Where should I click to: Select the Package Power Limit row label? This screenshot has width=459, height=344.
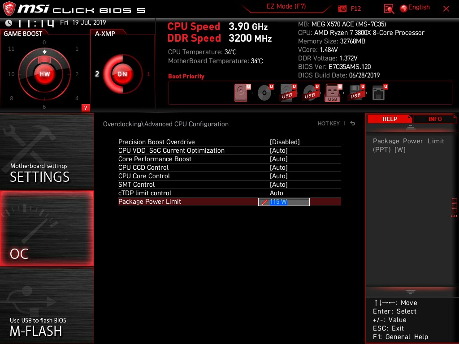click(x=150, y=202)
